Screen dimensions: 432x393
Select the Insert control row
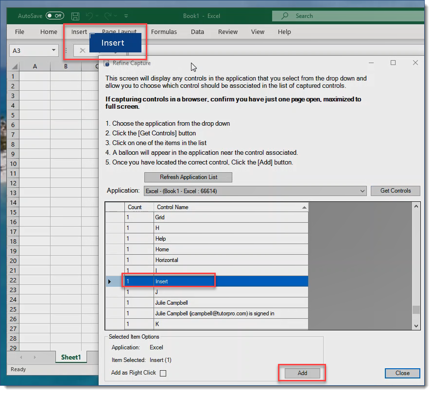[207, 281]
